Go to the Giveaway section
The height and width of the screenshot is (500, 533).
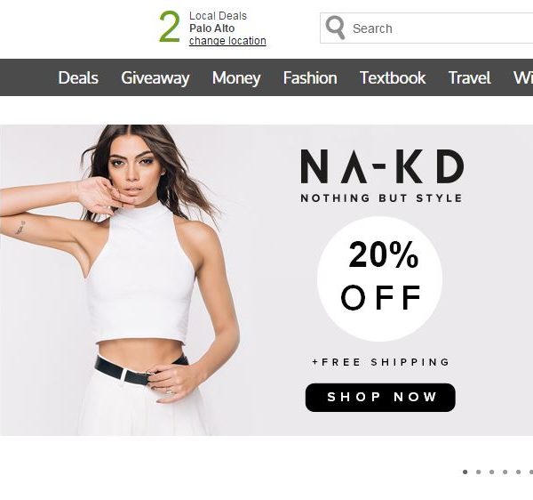point(155,78)
